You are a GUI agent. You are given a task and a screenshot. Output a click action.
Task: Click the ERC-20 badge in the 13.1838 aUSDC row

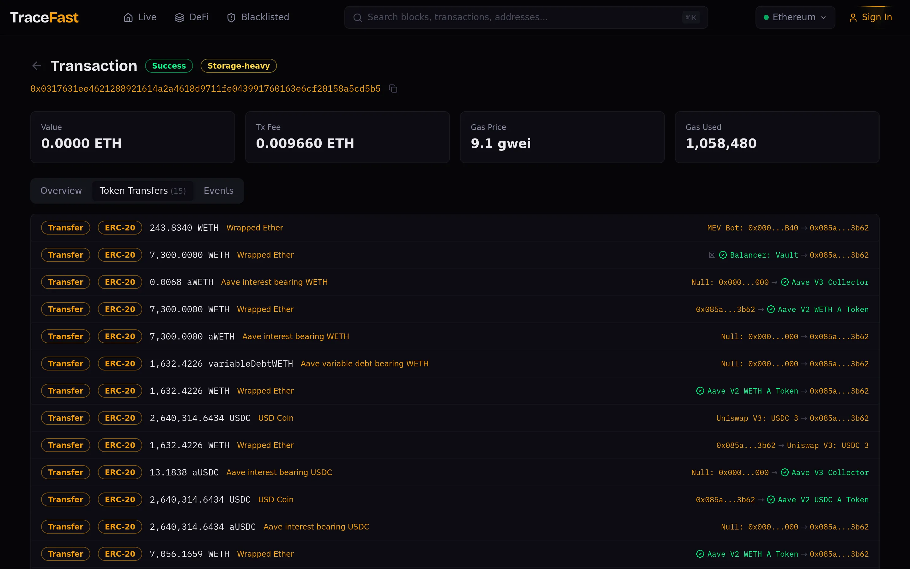pos(120,472)
